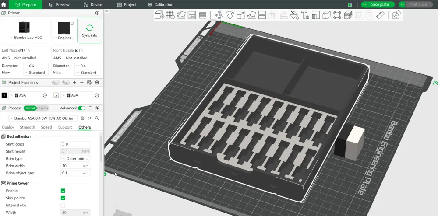The height and width of the screenshot is (216, 438).
Task: Select the Support settings tab
Action: point(65,127)
